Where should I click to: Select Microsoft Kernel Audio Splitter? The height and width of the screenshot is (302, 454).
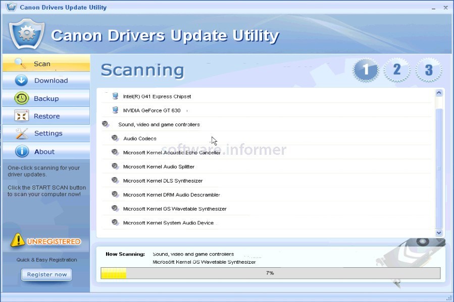click(266, 166)
